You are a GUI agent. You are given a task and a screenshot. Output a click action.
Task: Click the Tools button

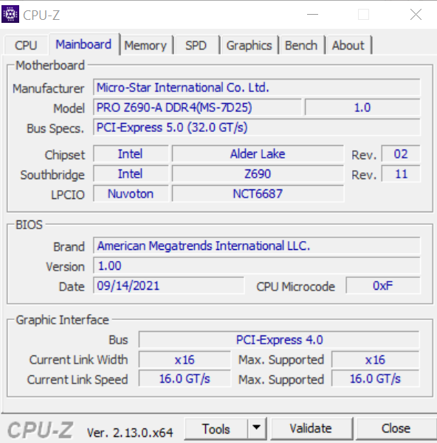coord(216,429)
